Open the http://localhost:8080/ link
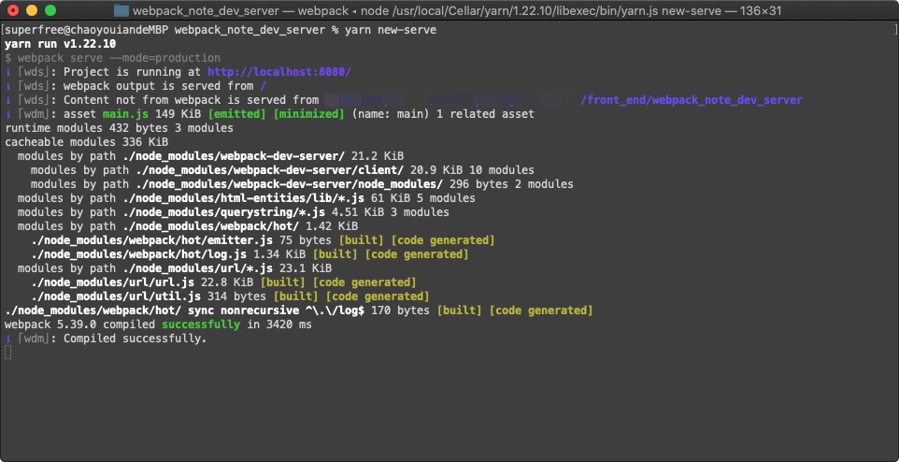 (x=279, y=72)
